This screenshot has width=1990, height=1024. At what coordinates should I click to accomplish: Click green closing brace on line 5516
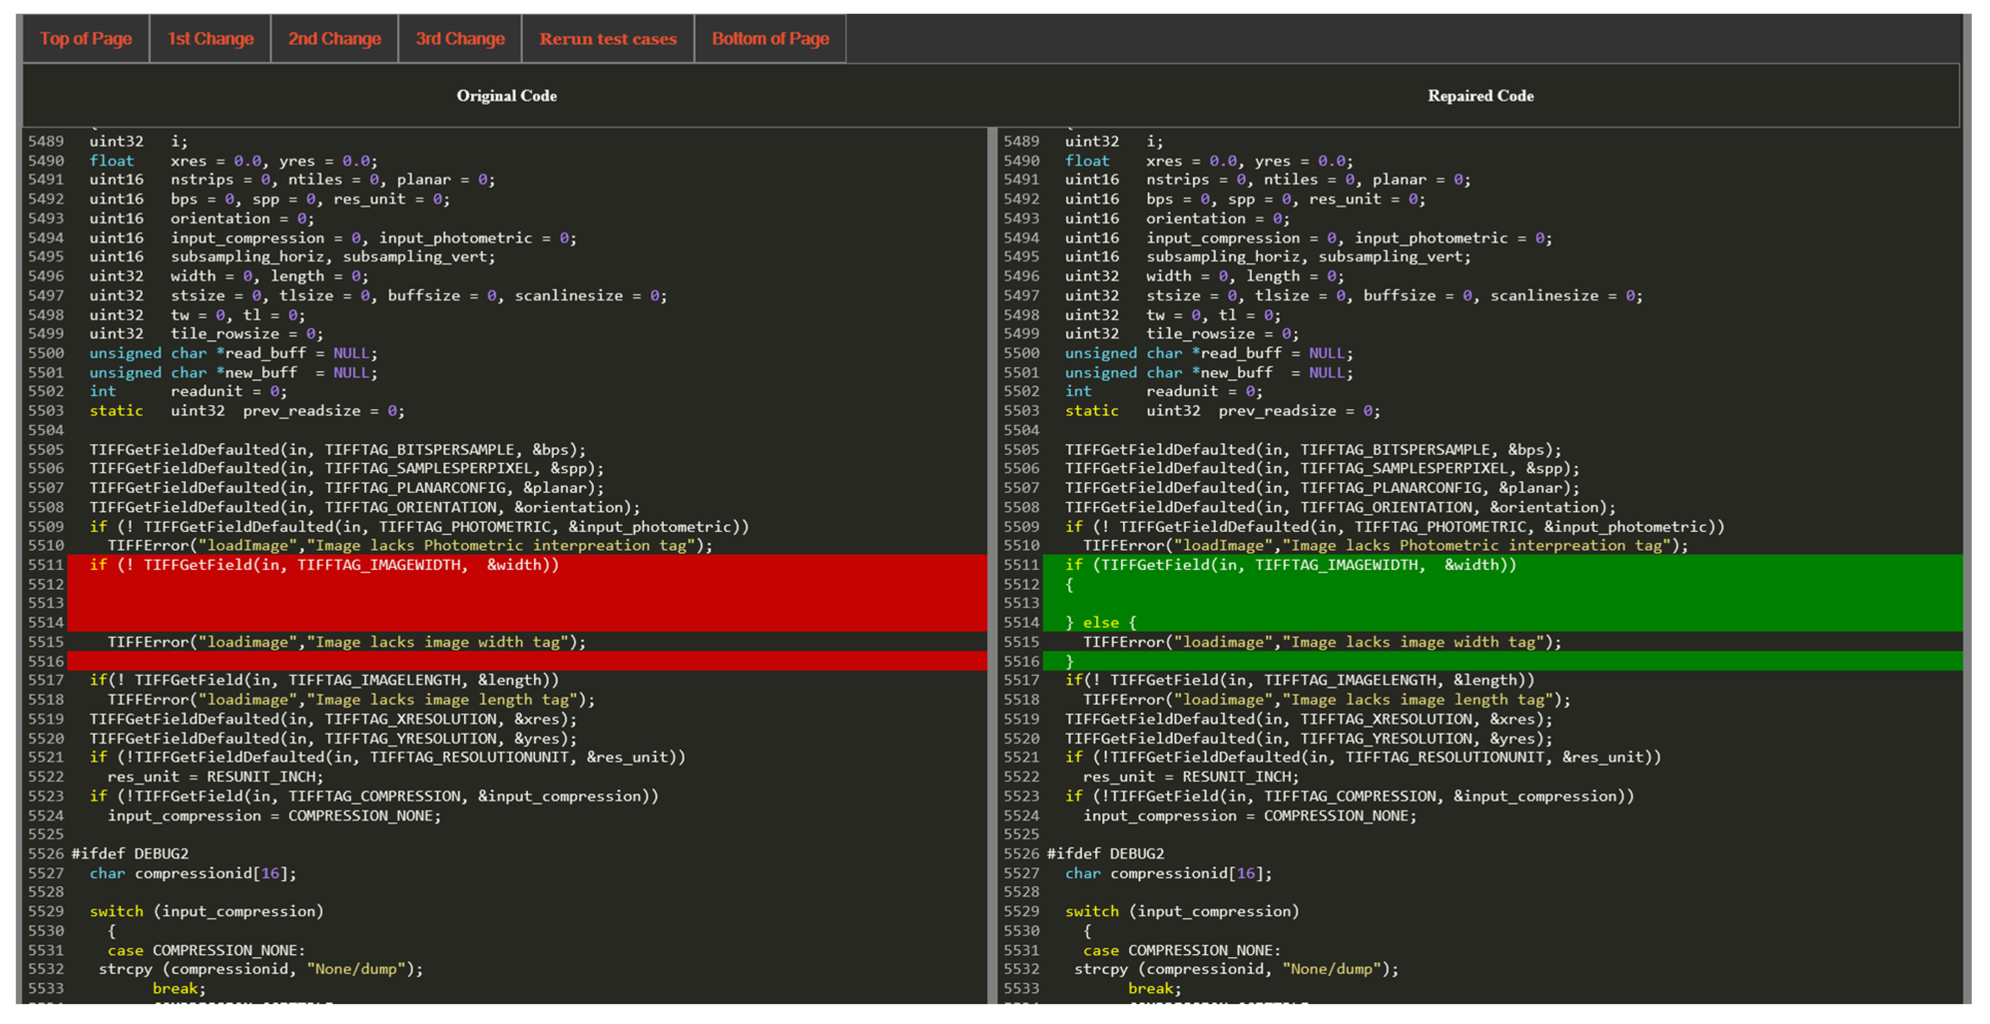[x=1070, y=662]
